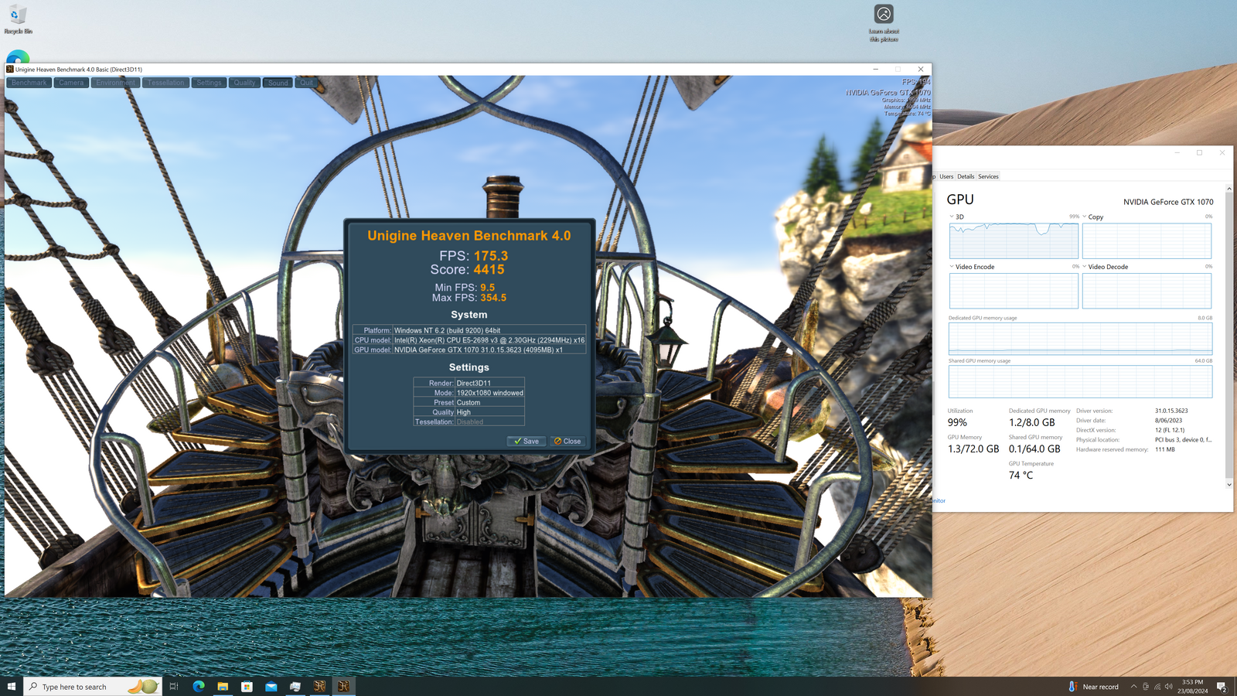Click the Dedicated GPU memory usage graph
The image size is (1237, 696).
tap(1080, 339)
